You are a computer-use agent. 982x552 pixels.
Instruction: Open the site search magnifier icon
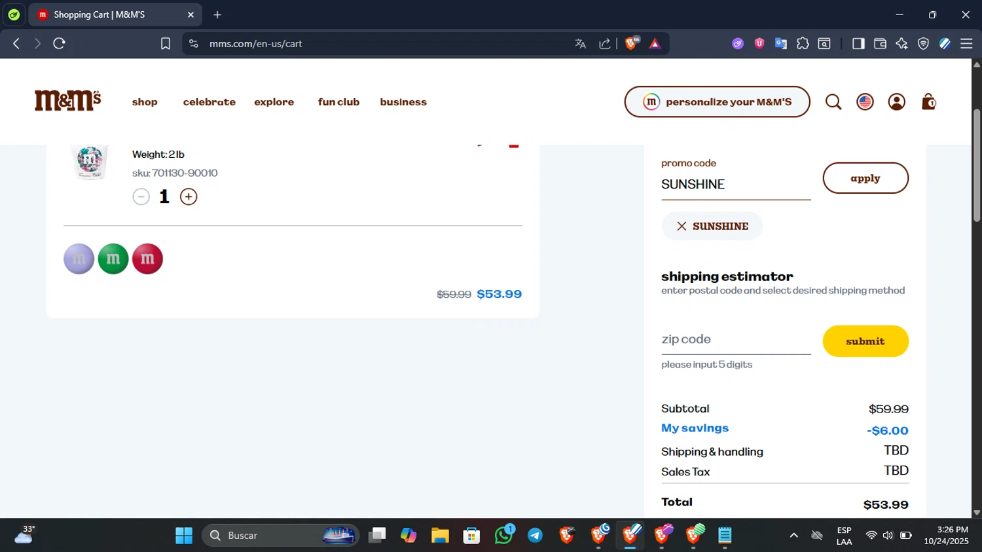pos(833,102)
